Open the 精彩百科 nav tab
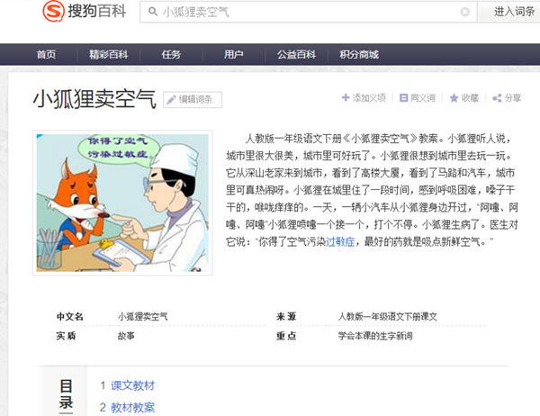Viewport: 540px width, 416px height. (109, 54)
